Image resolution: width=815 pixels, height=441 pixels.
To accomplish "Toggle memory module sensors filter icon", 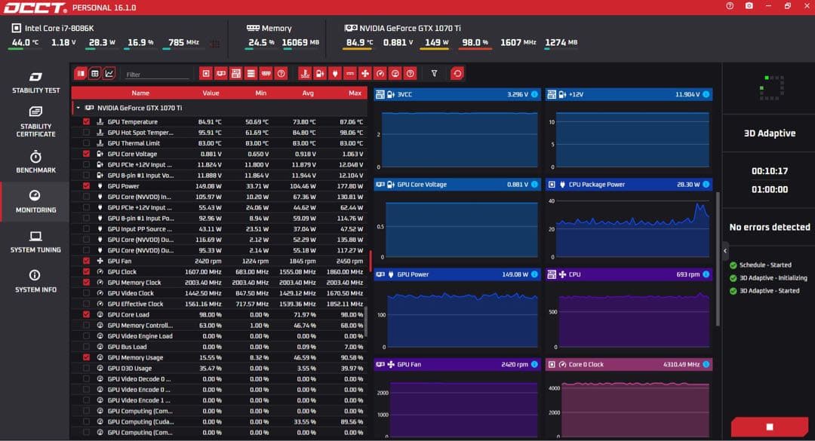I will pos(266,74).
